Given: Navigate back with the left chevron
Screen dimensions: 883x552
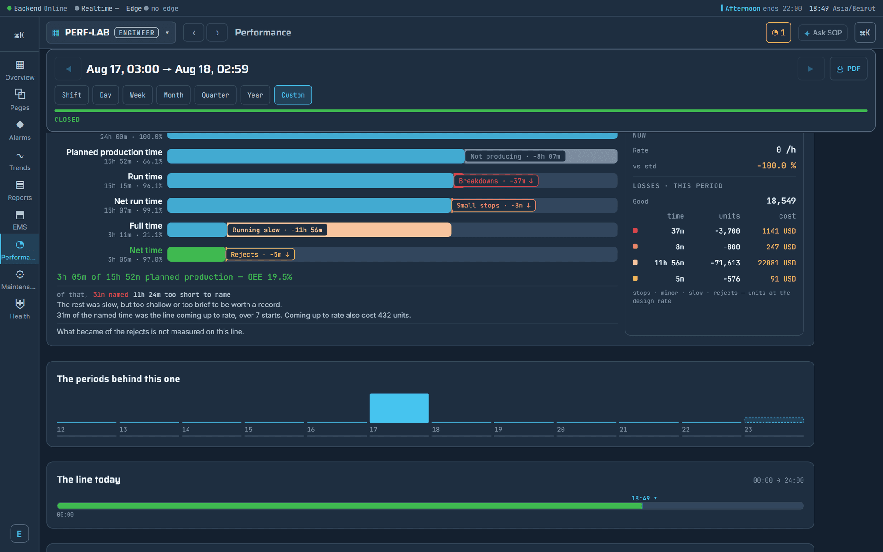Looking at the screenshot, I should 194,33.
